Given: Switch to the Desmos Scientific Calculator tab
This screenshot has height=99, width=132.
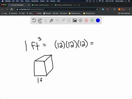Looking at the screenshot, I should click(65, 5).
